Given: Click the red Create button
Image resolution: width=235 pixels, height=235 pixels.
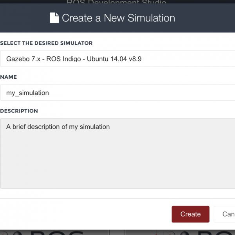Looking at the screenshot, I should [x=190, y=214].
